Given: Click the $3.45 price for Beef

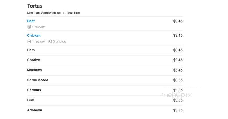Looking at the screenshot, I should click(178, 21).
